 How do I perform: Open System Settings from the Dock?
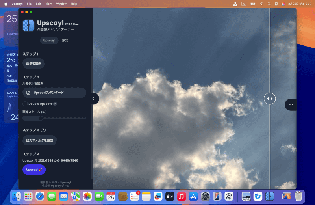pyautogui.click(x=205, y=196)
